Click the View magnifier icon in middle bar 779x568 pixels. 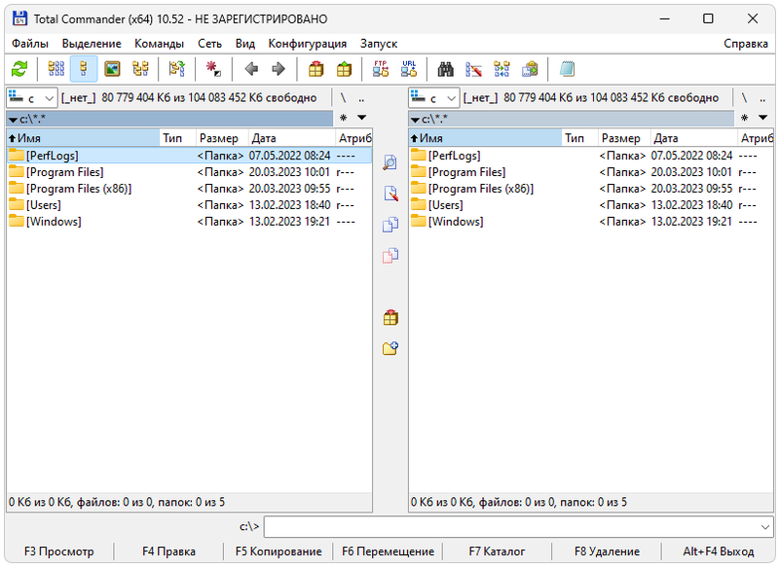point(390,162)
